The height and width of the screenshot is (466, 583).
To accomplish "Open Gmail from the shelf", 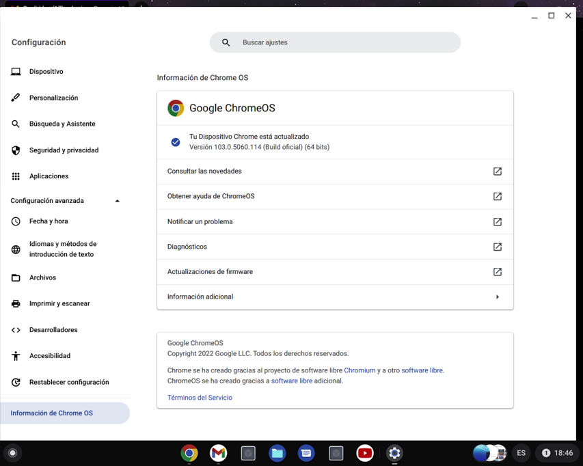I will point(218,453).
